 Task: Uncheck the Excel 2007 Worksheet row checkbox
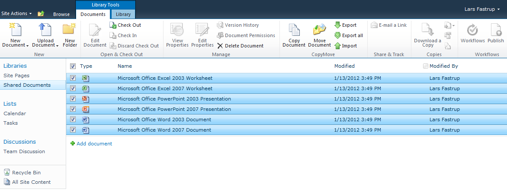(73, 88)
